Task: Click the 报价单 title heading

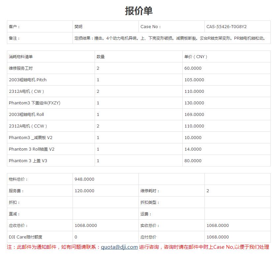Action: tap(139, 11)
